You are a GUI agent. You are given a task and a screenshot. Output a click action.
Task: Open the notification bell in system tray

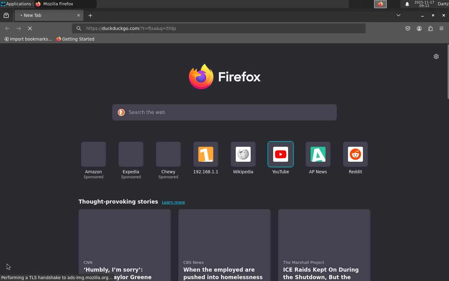pos(407,4)
